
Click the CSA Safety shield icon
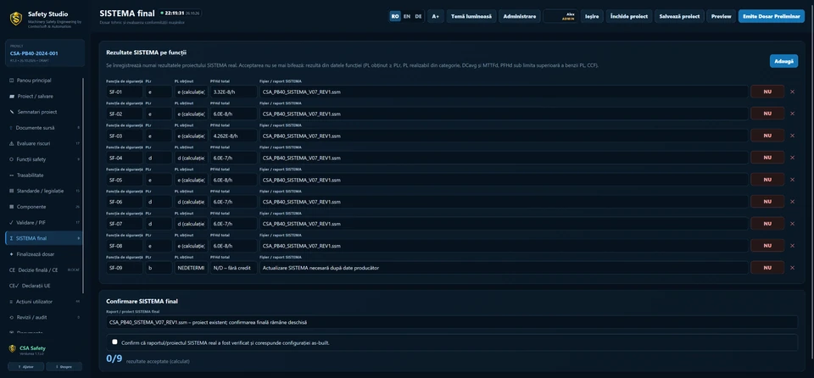coord(13,349)
